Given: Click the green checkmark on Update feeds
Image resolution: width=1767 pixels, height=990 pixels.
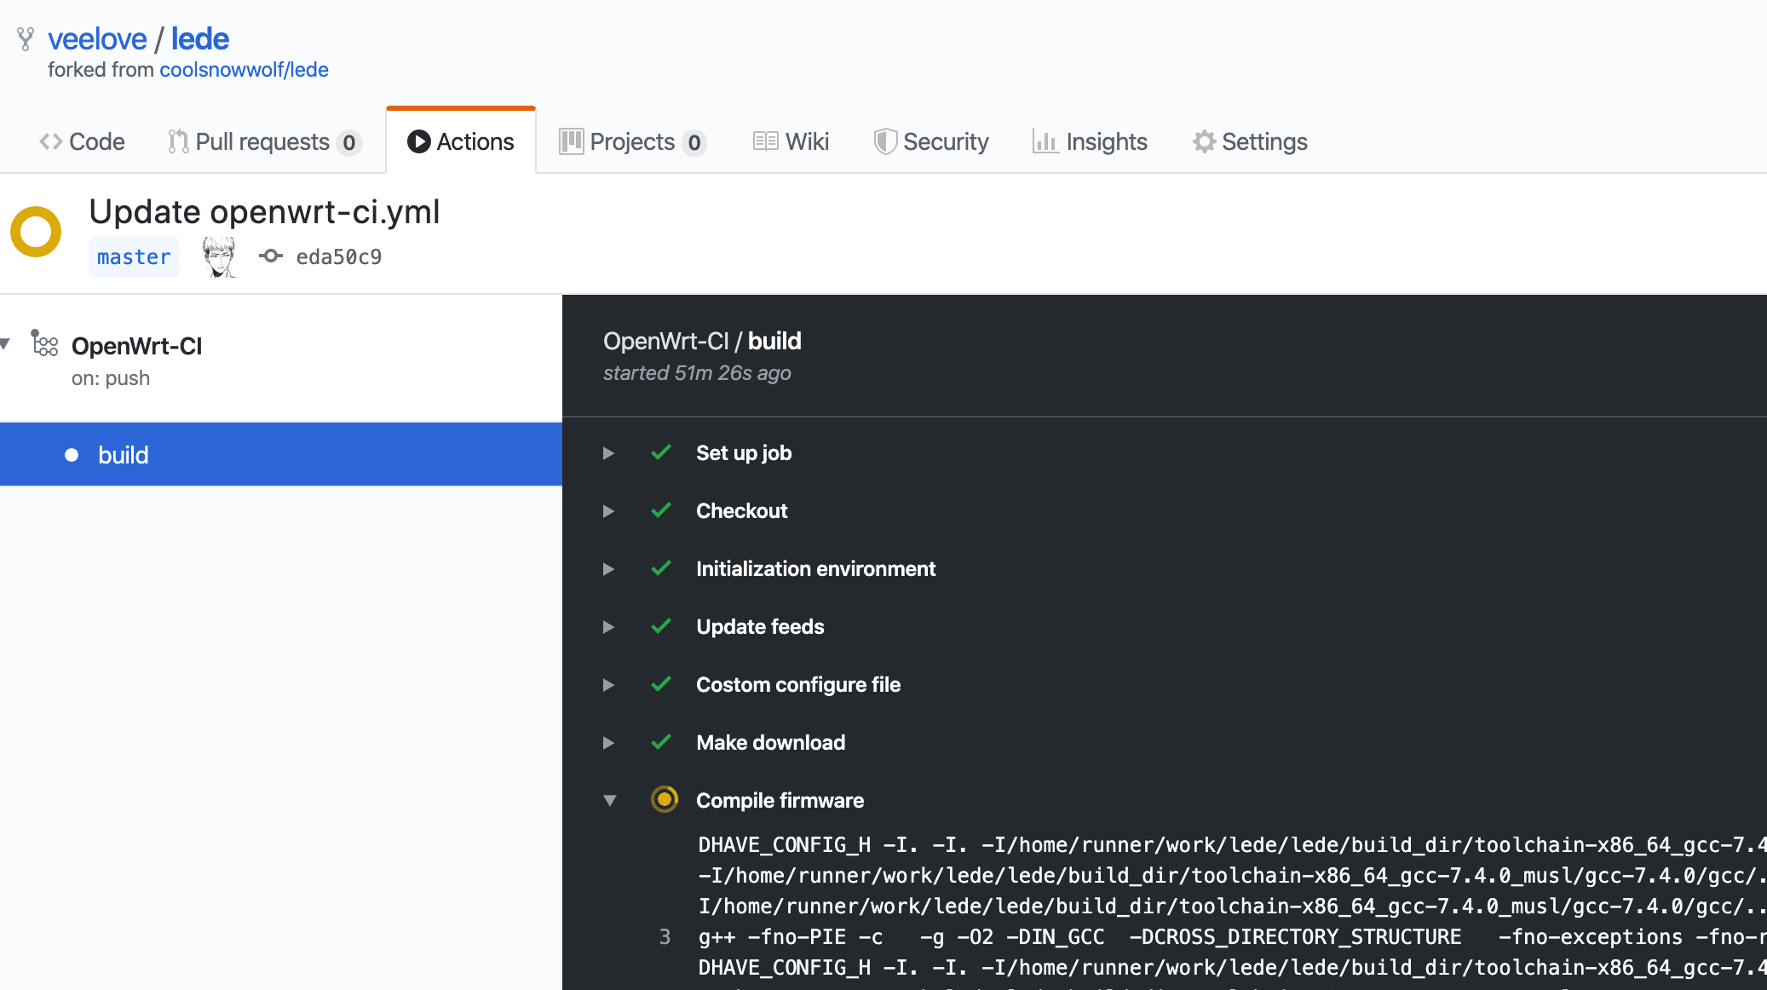Looking at the screenshot, I should click(662, 627).
